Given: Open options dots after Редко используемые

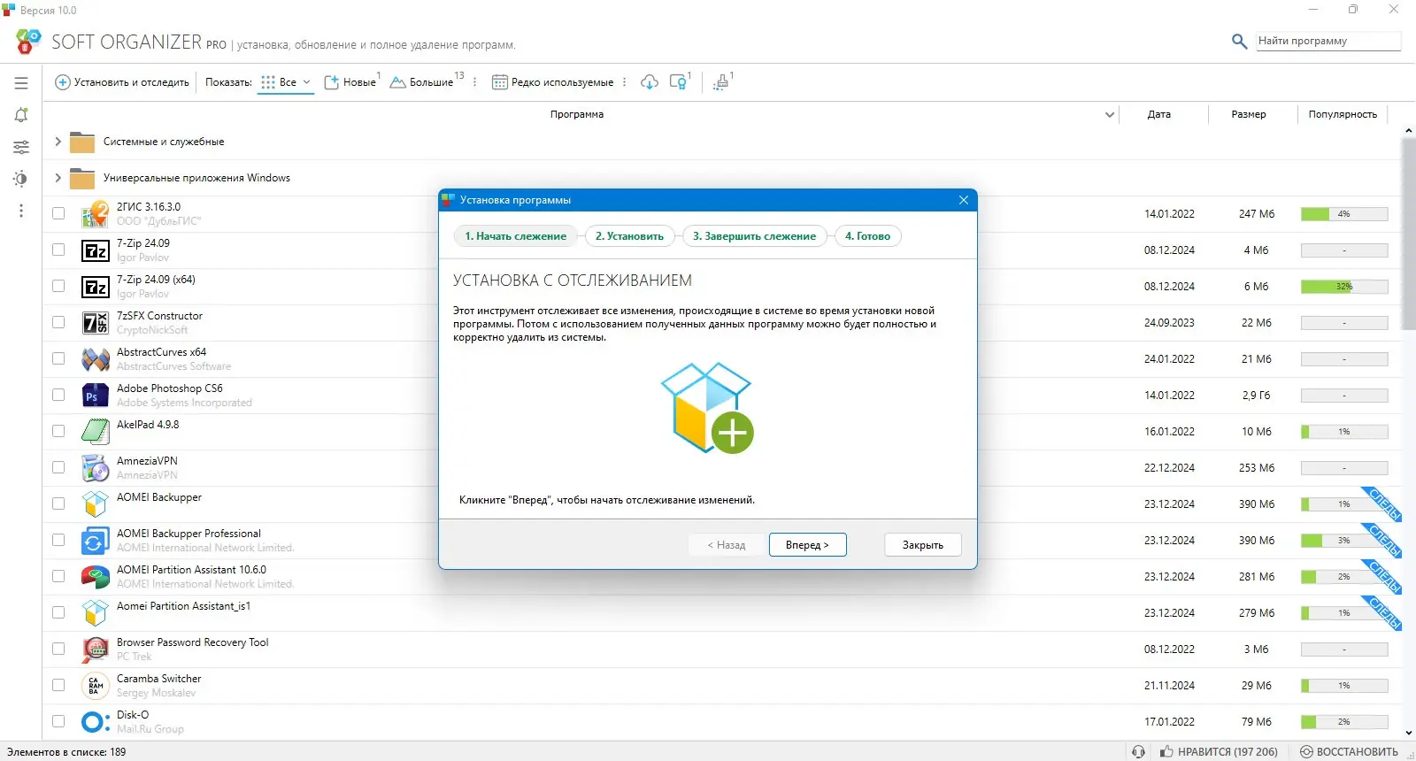Looking at the screenshot, I should tap(625, 82).
